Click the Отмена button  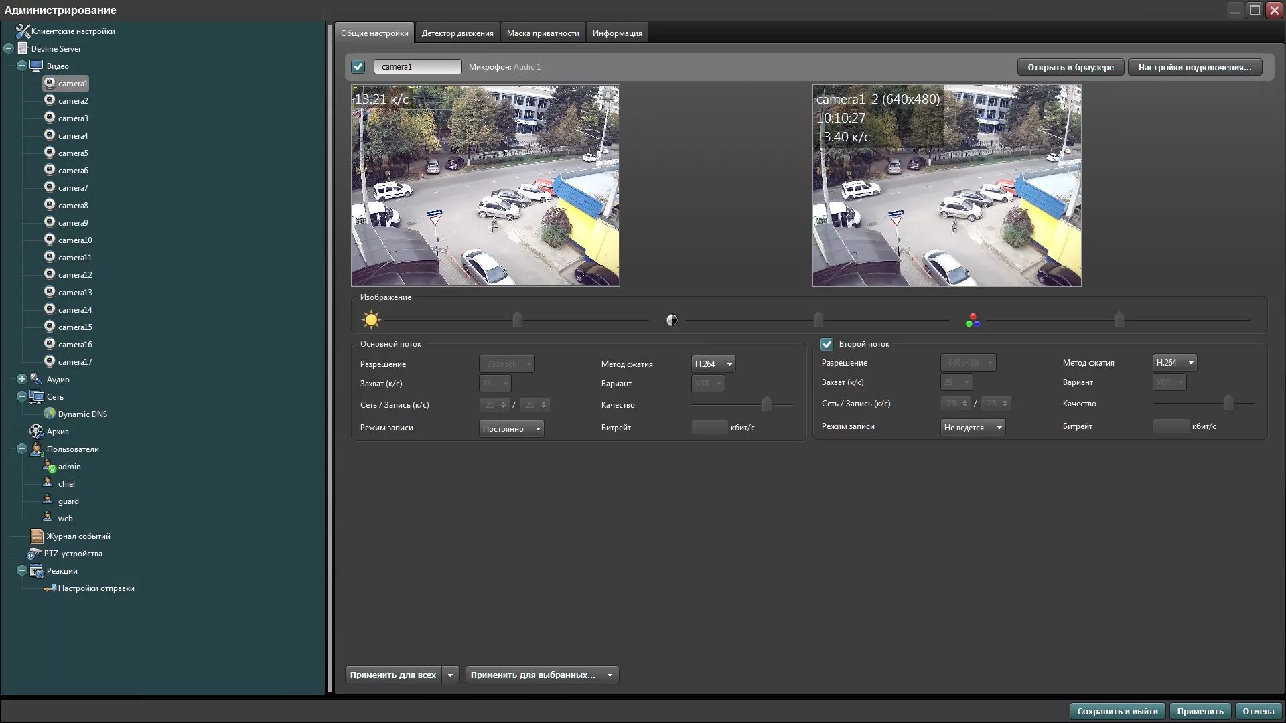[x=1259, y=711]
